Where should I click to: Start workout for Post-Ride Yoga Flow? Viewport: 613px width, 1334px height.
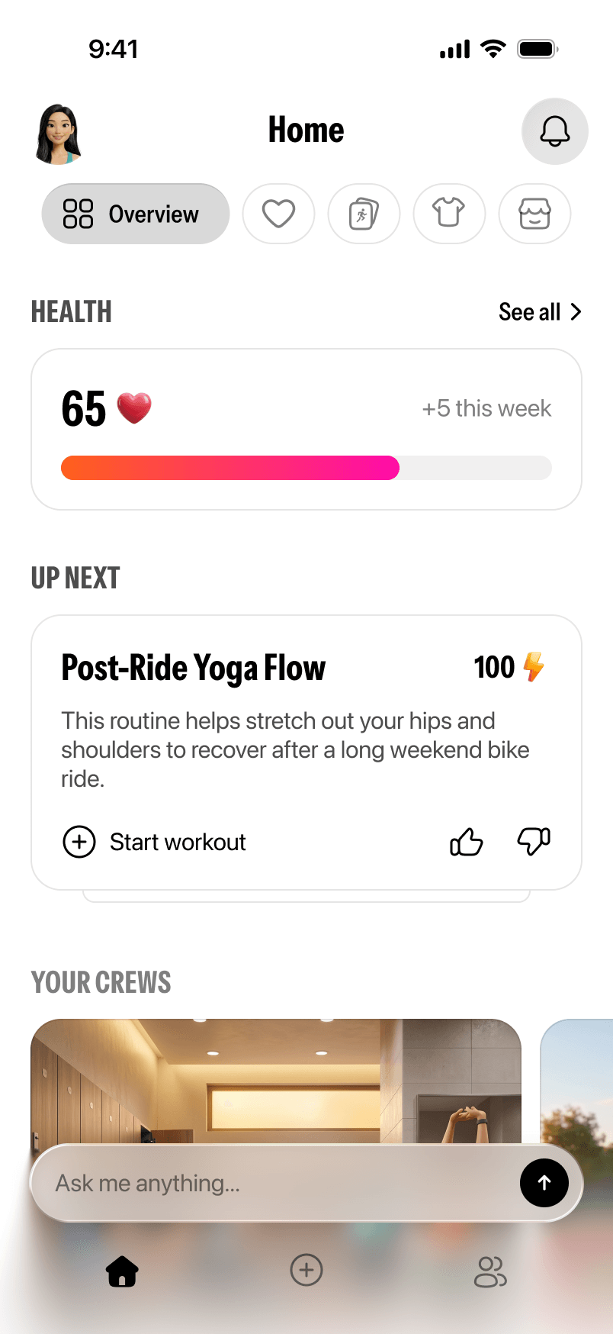tap(154, 842)
